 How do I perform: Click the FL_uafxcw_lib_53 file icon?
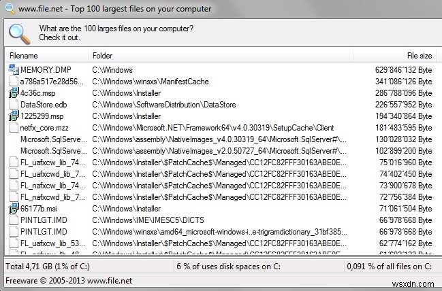pyautogui.click(x=14, y=243)
